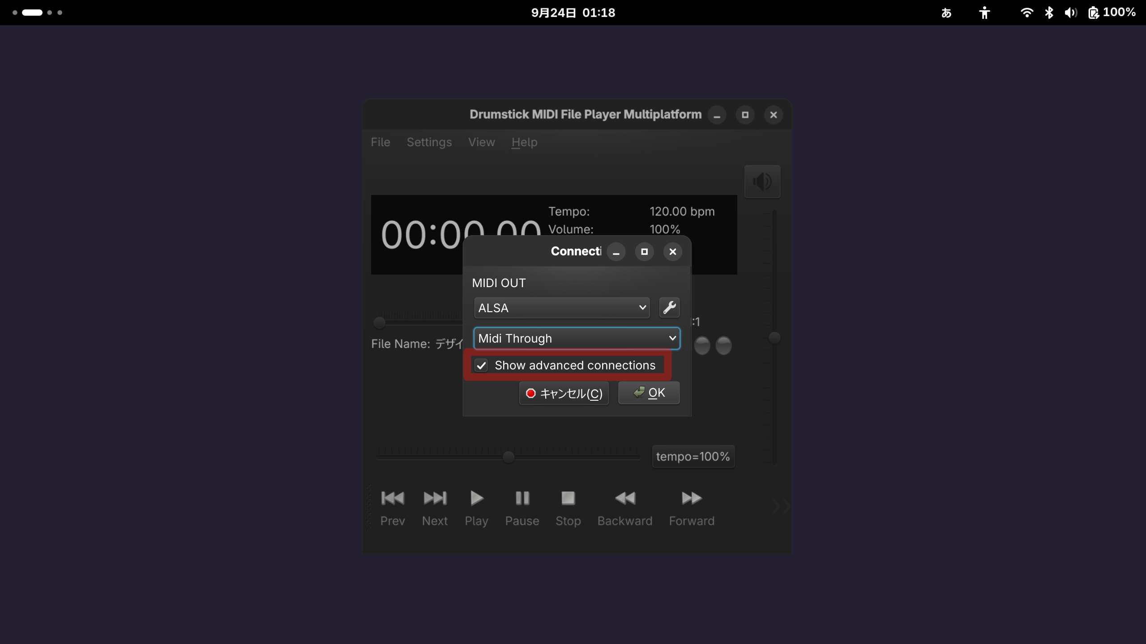This screenshot has width=1146, height=644.
Task: Click the battery 100% indicator
Action: pos(1112,13)
